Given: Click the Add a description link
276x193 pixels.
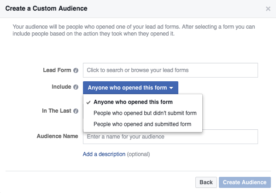Looking at the screenshot, I should [104, 154].
